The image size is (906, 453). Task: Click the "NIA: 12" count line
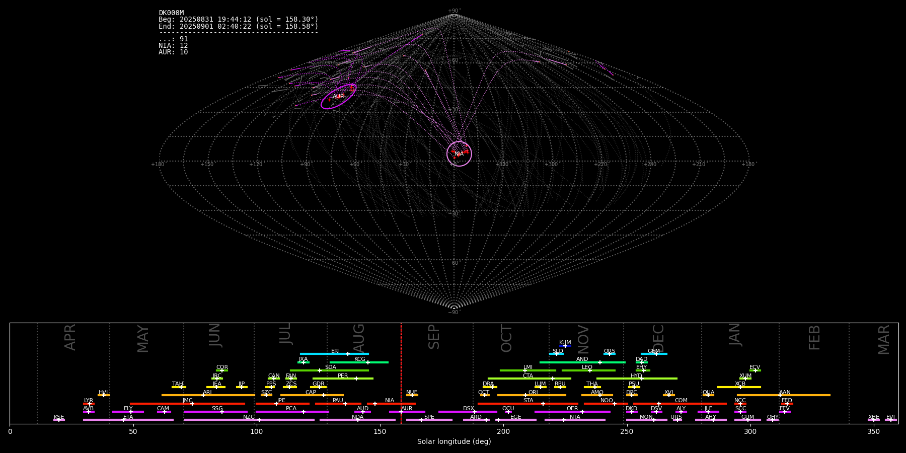point(173,46)
